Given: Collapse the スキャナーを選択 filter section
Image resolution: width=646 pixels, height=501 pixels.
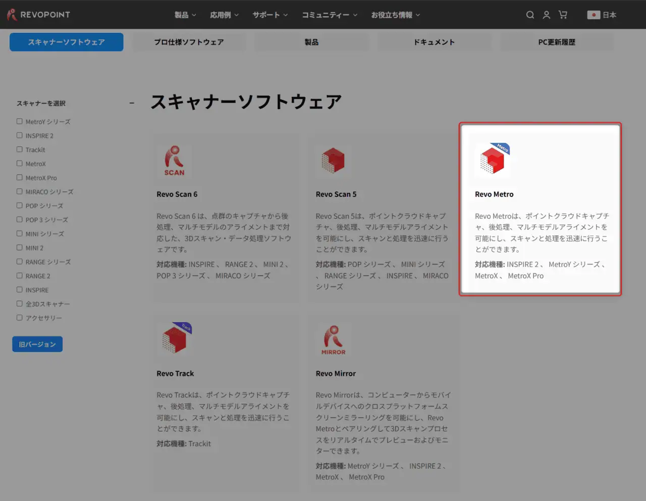Looking at the screenshot, I should [x=132, y=103].
